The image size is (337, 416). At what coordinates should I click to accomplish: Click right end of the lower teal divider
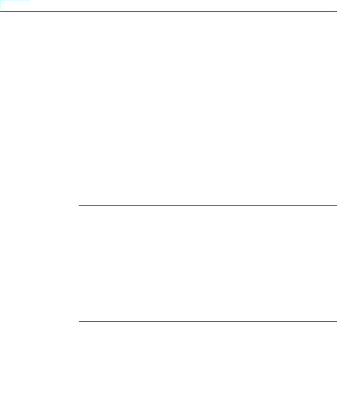336,321
